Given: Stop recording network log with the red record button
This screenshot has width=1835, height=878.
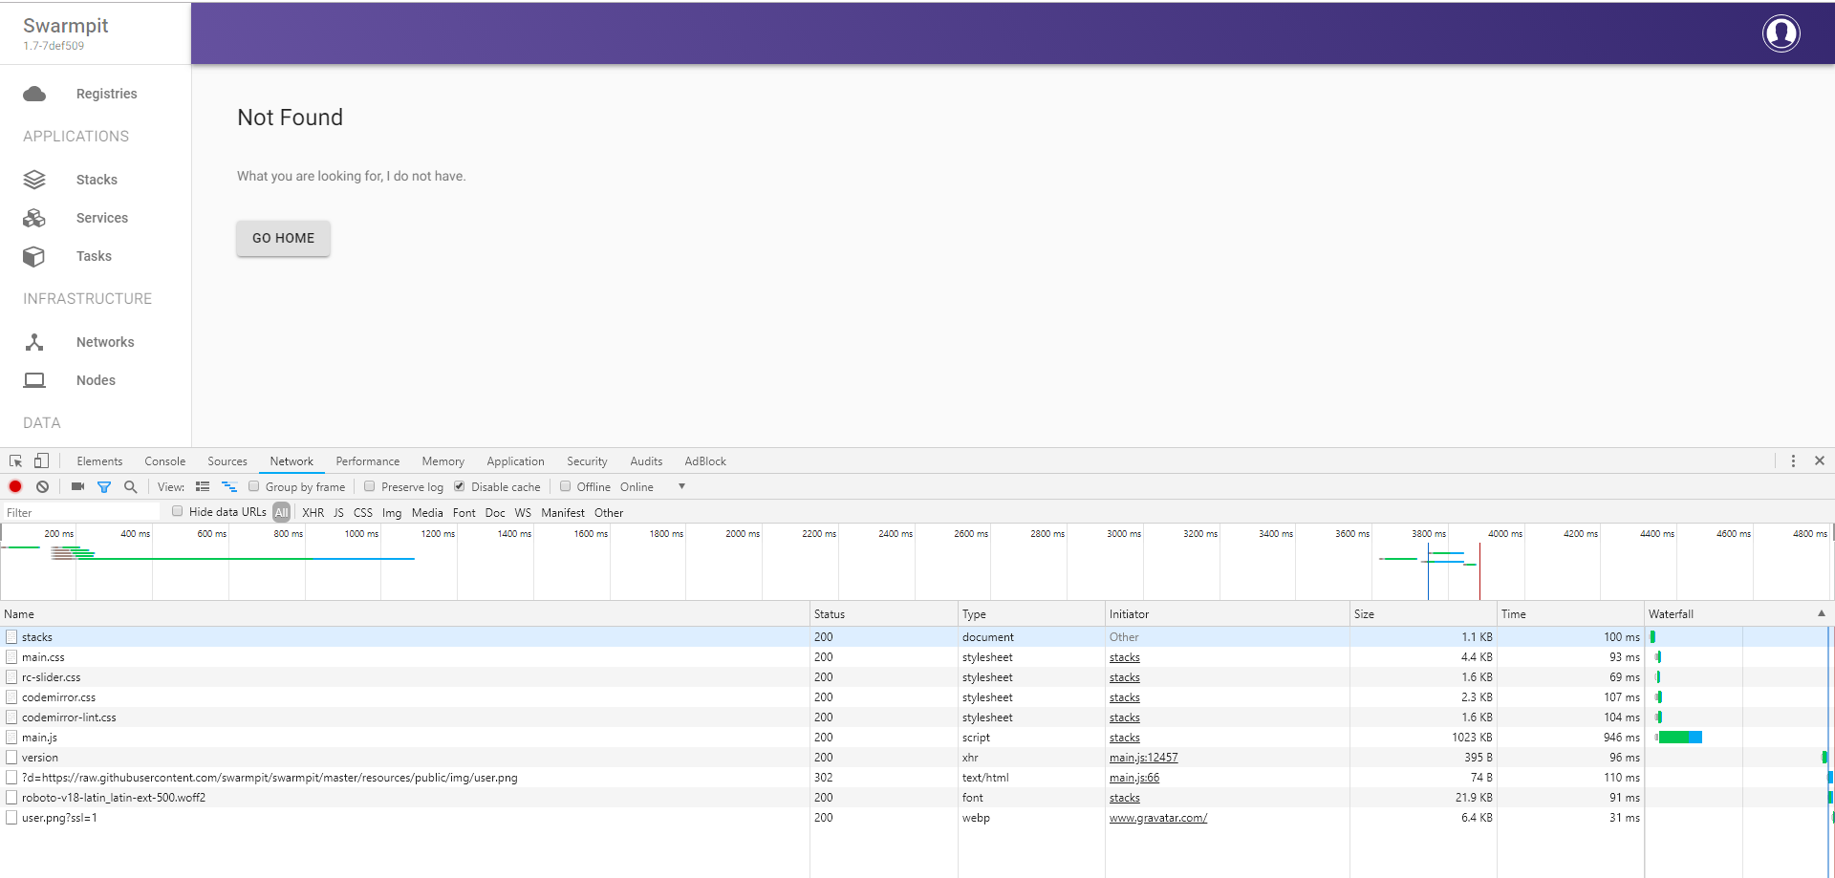Looking at the screenshot, I should click(15, 486).
